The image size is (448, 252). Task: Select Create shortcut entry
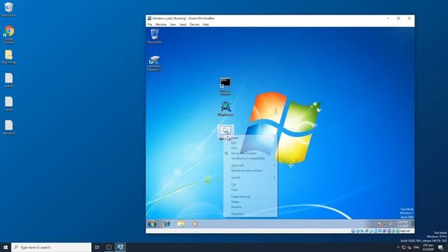click(x=250, y=197)
